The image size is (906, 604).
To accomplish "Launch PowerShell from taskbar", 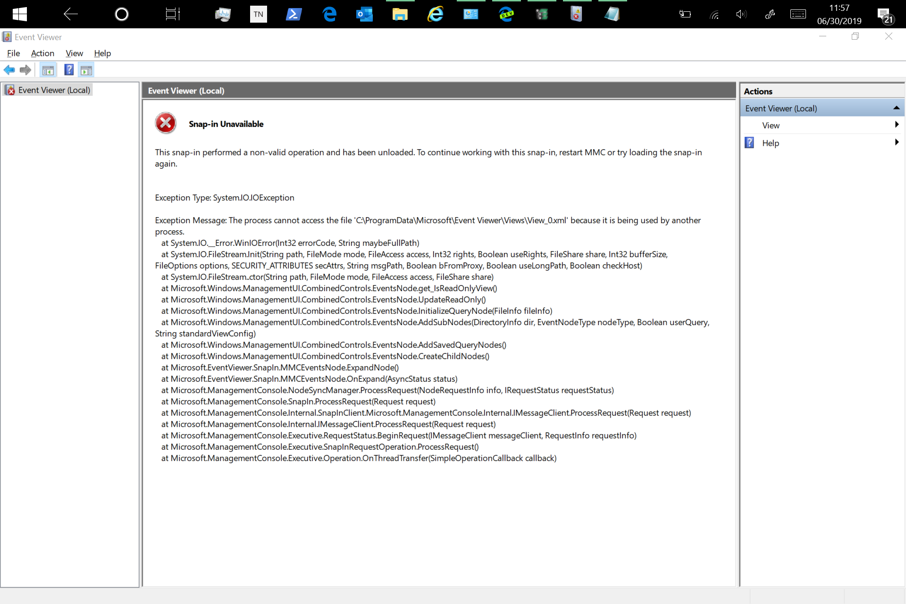I will click(294, 14).
